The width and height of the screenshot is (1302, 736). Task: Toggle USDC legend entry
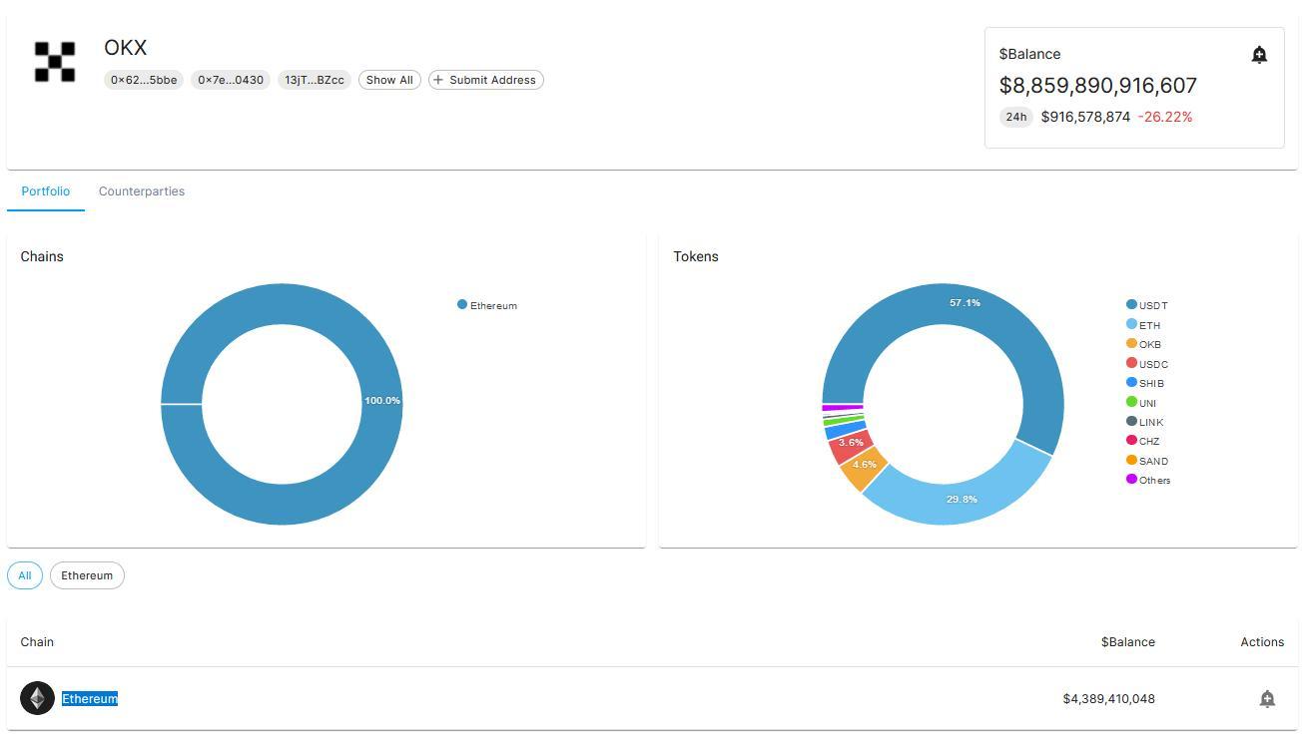[x=1147, y=364]
